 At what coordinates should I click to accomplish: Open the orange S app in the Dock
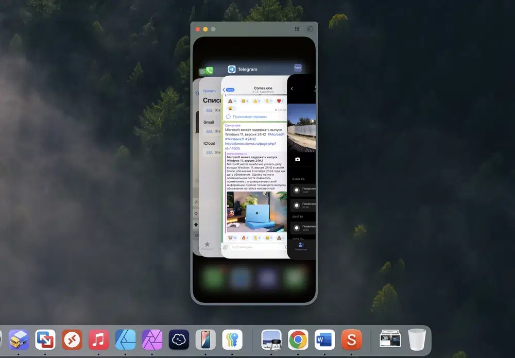pos(351,339)
